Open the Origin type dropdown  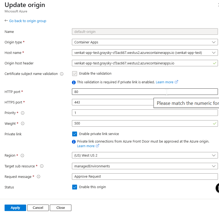(145, 42)
